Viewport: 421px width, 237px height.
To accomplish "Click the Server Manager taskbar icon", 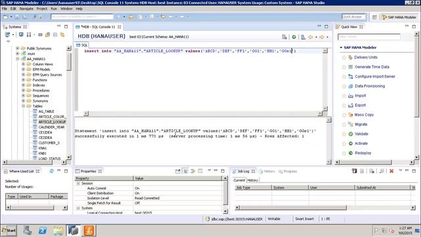I will pos(27,230).
